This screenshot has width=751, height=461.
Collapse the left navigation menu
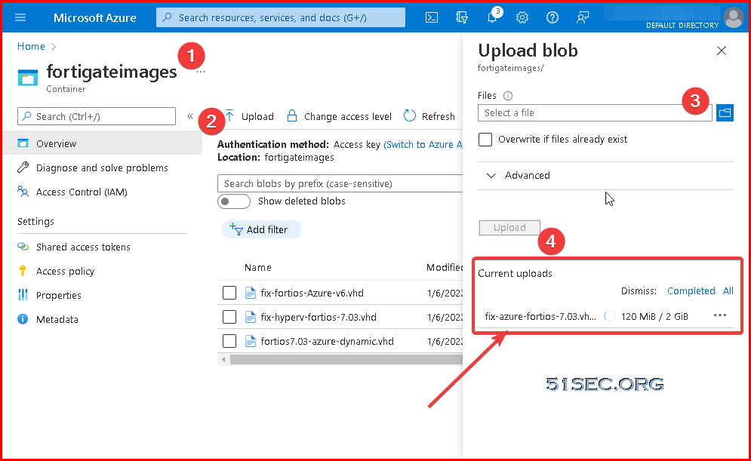pos(190,116)
